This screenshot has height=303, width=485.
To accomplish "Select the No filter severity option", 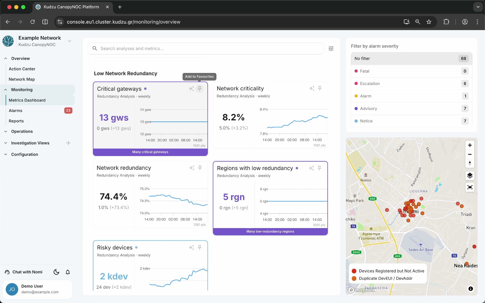I will pyautogui.click(x=411, y=59).
